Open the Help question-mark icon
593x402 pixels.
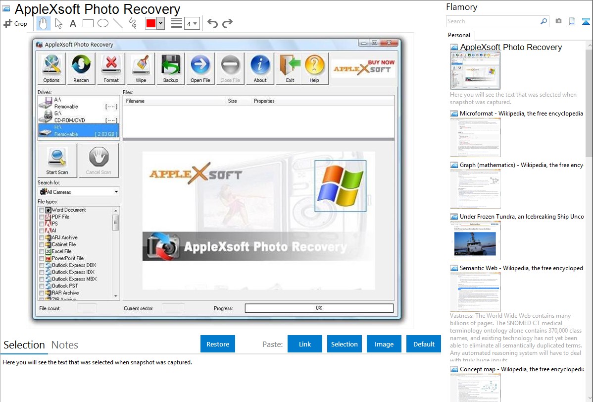[x=314, y=68]
